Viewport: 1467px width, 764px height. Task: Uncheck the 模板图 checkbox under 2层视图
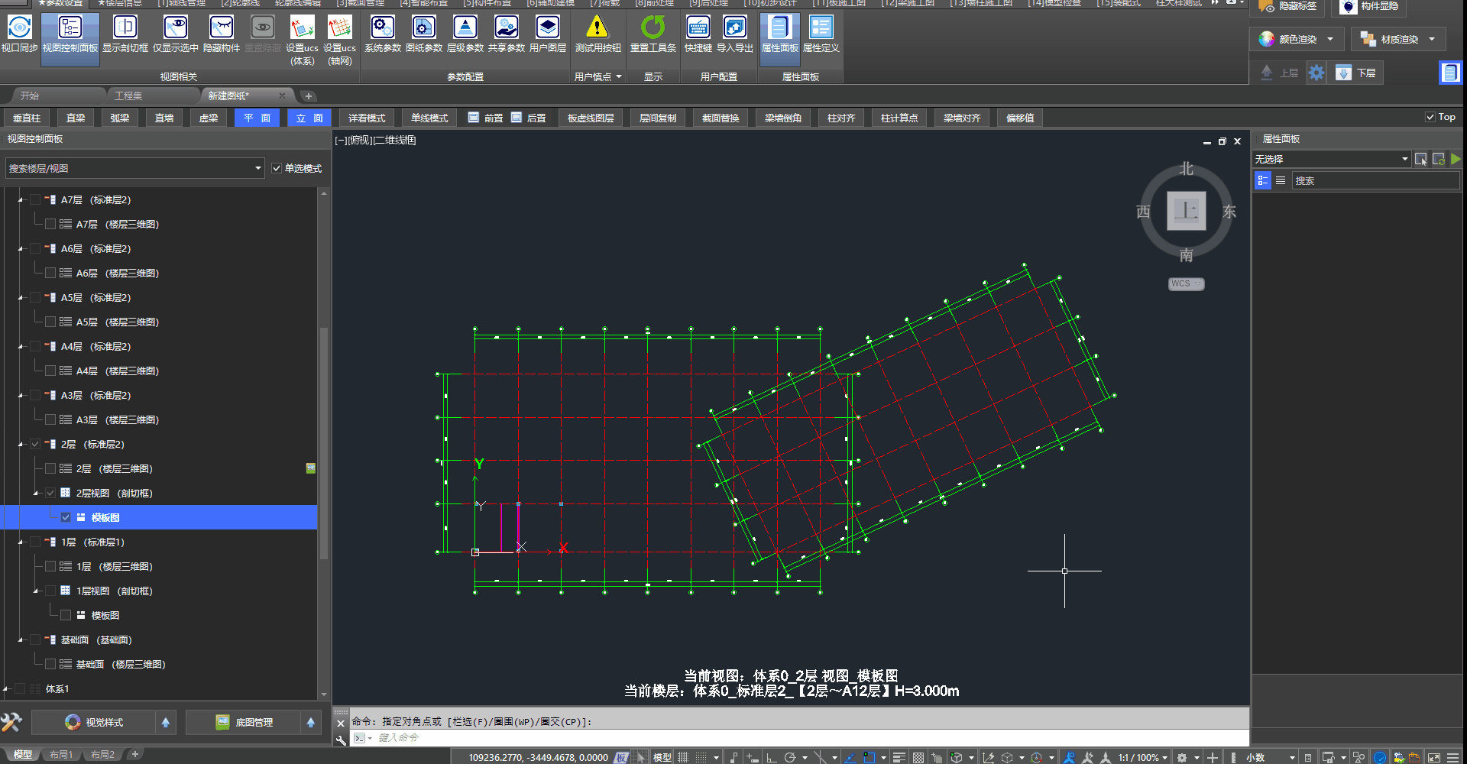pos(66,517)
